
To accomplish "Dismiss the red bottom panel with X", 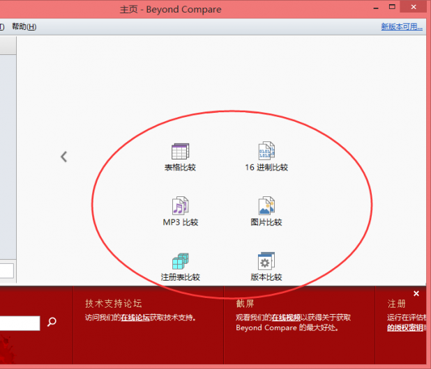I will coord(416,294).
